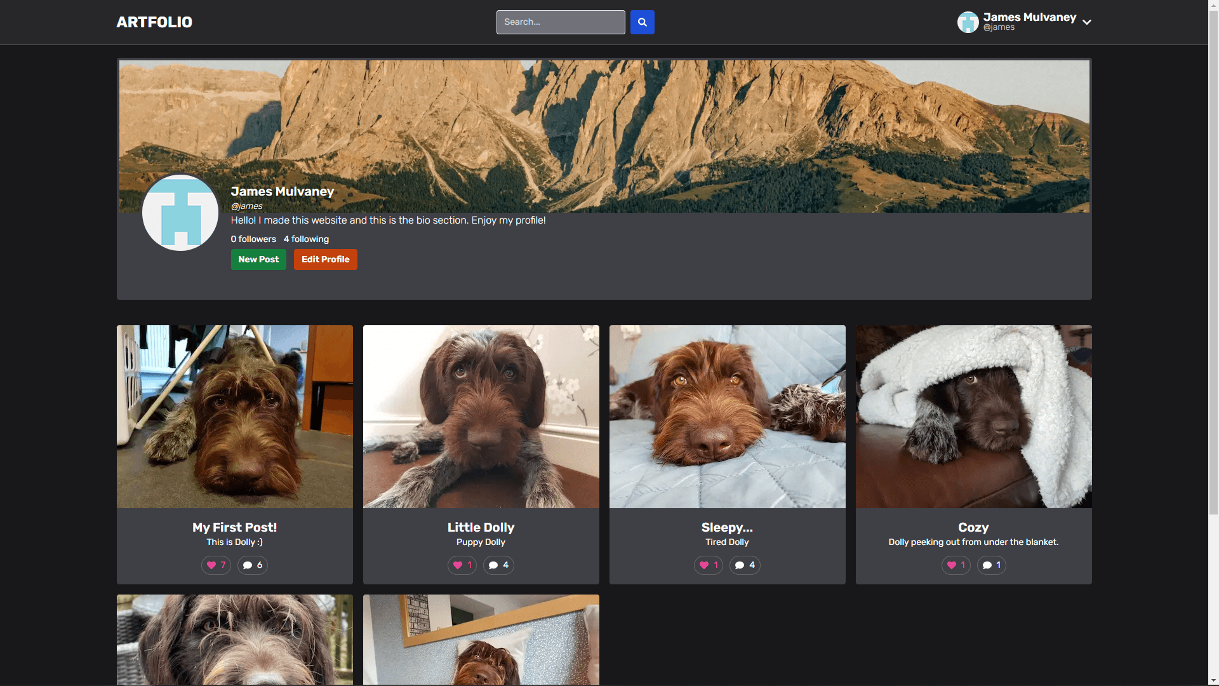
Task: Click the blue search magnifier button
Action: (x=642, y=22)
